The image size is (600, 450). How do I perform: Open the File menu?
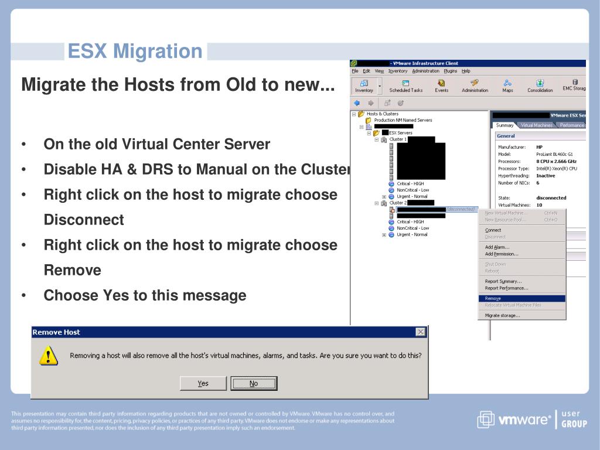tap(355, 71)
